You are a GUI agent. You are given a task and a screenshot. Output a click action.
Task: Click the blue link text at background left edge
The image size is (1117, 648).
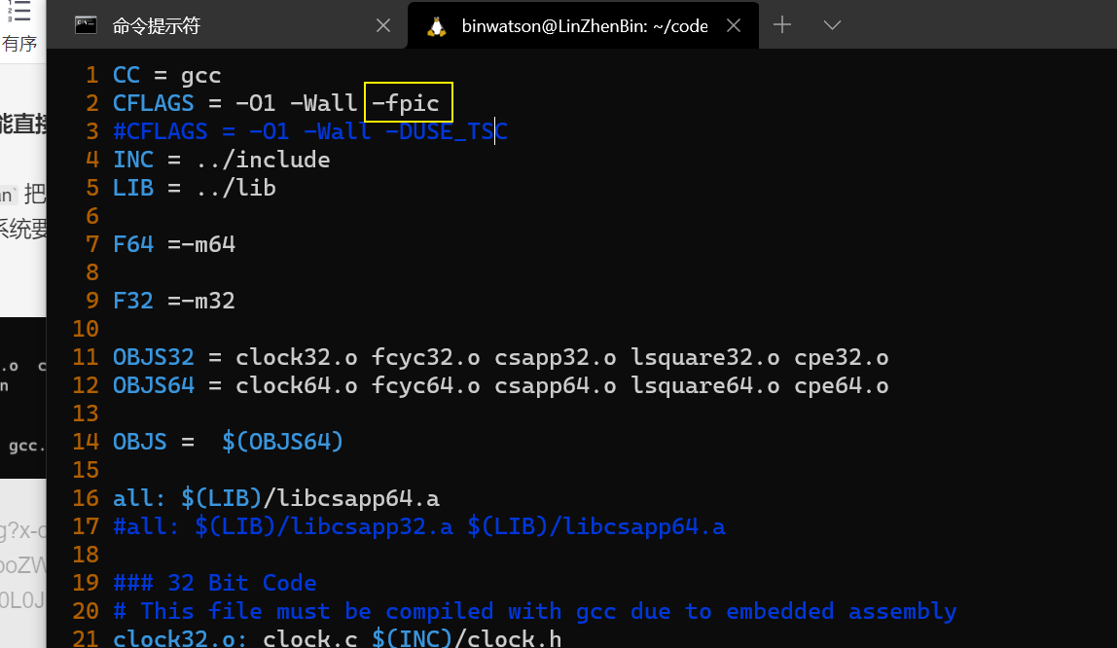click(19, 584)
